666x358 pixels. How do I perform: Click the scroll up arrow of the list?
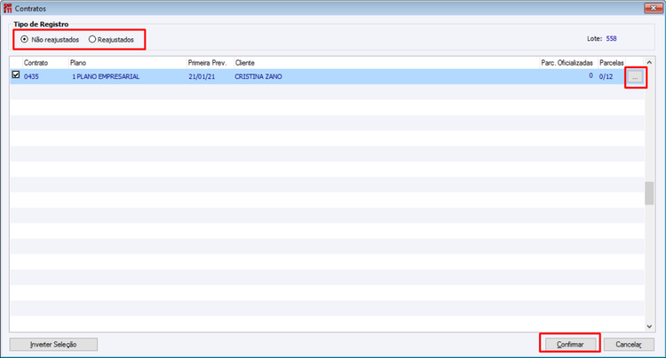[649, 62]
